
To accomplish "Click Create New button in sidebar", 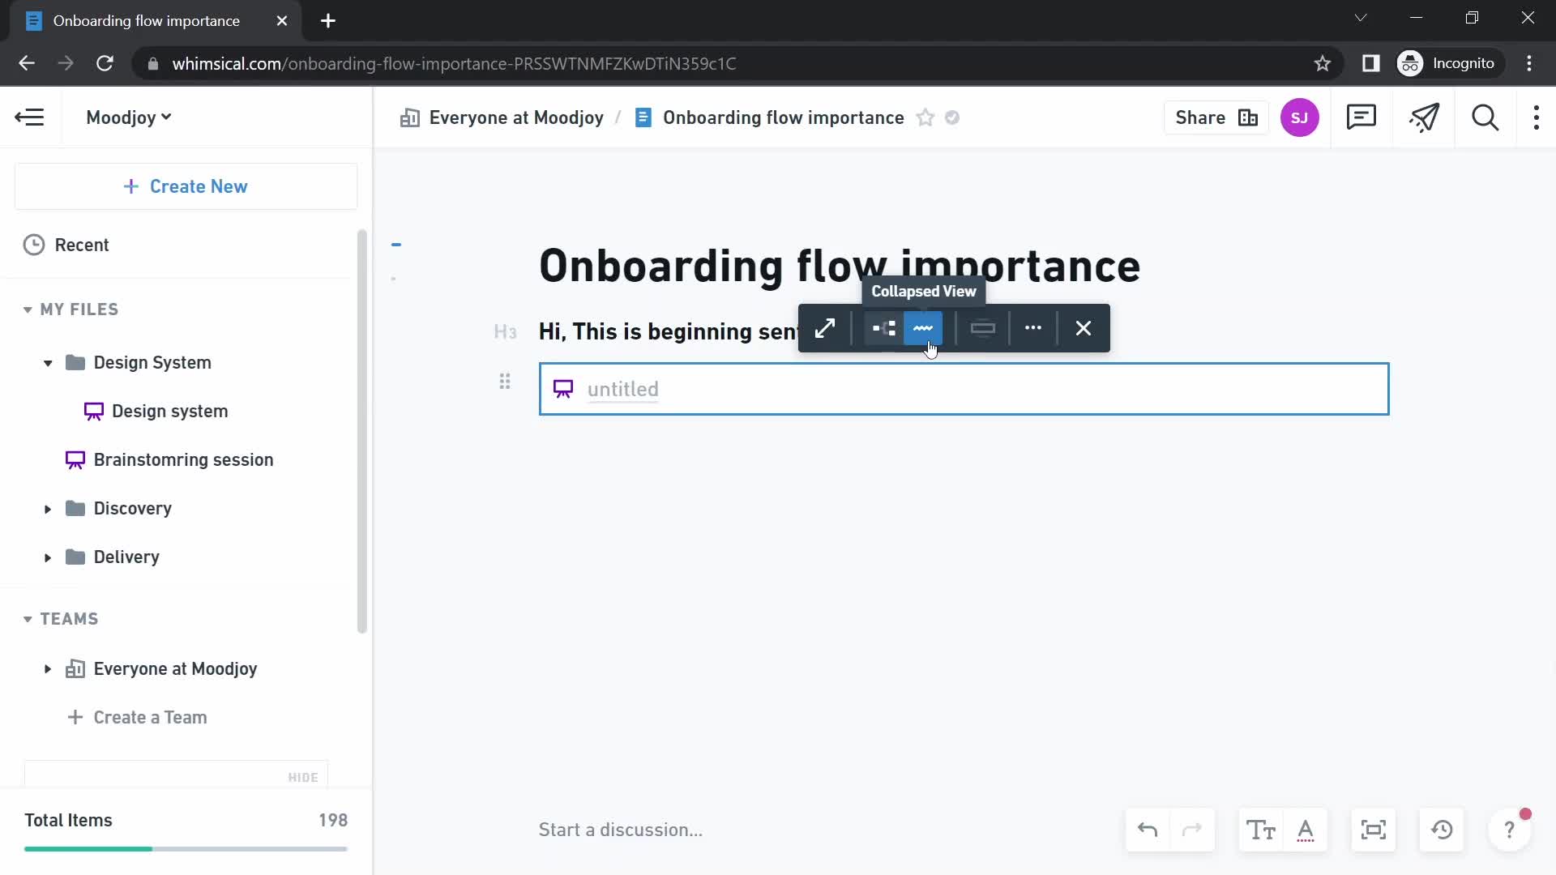I will 187,186.
